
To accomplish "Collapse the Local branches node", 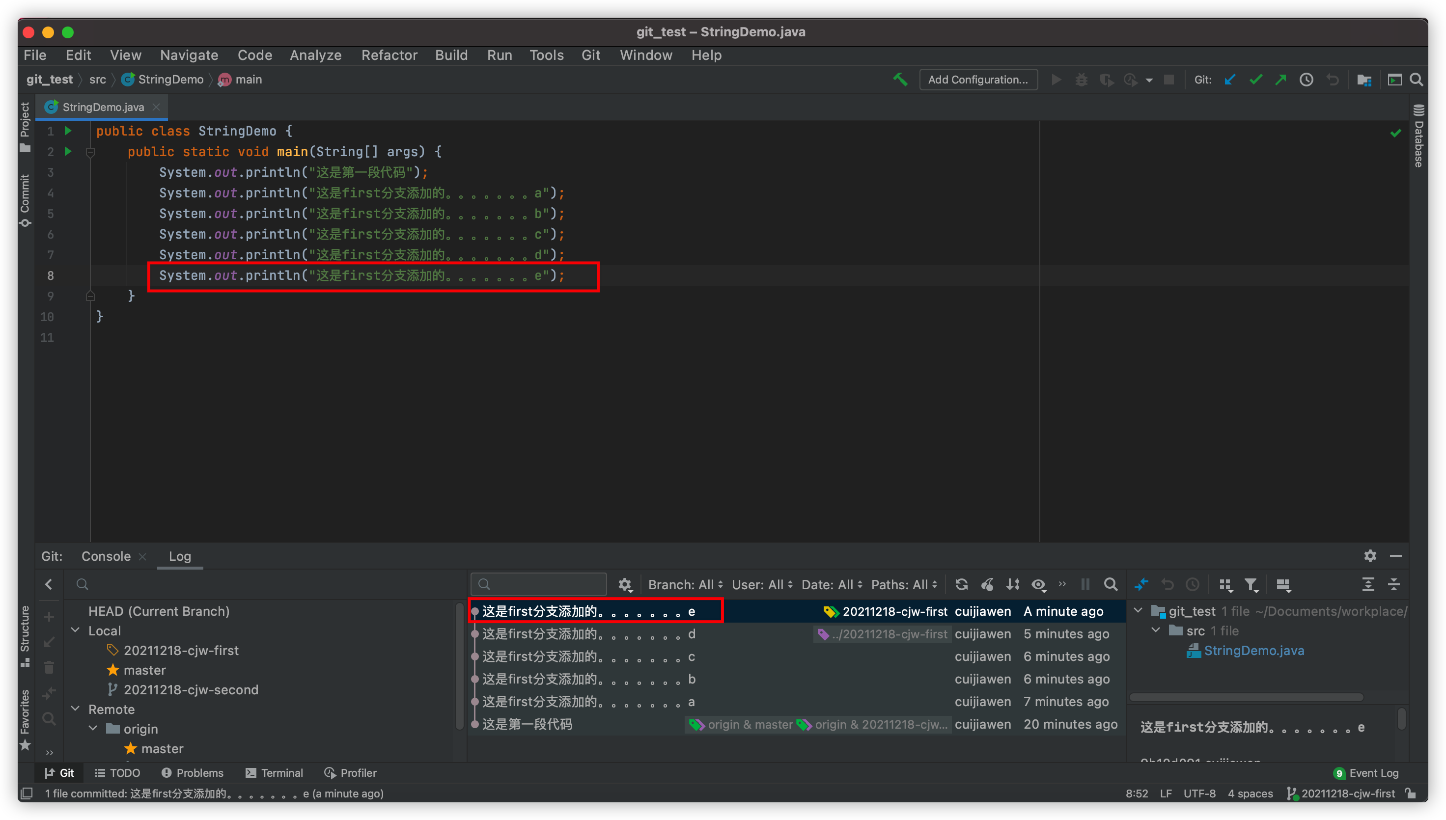I will point(76,630).
